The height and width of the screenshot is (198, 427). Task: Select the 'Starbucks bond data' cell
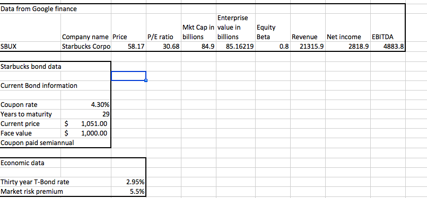tap(31, 67)
